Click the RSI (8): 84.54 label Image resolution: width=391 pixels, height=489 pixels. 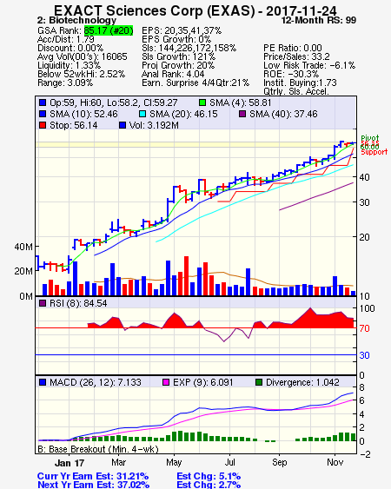pyautogui.click(x=78, y=303)
